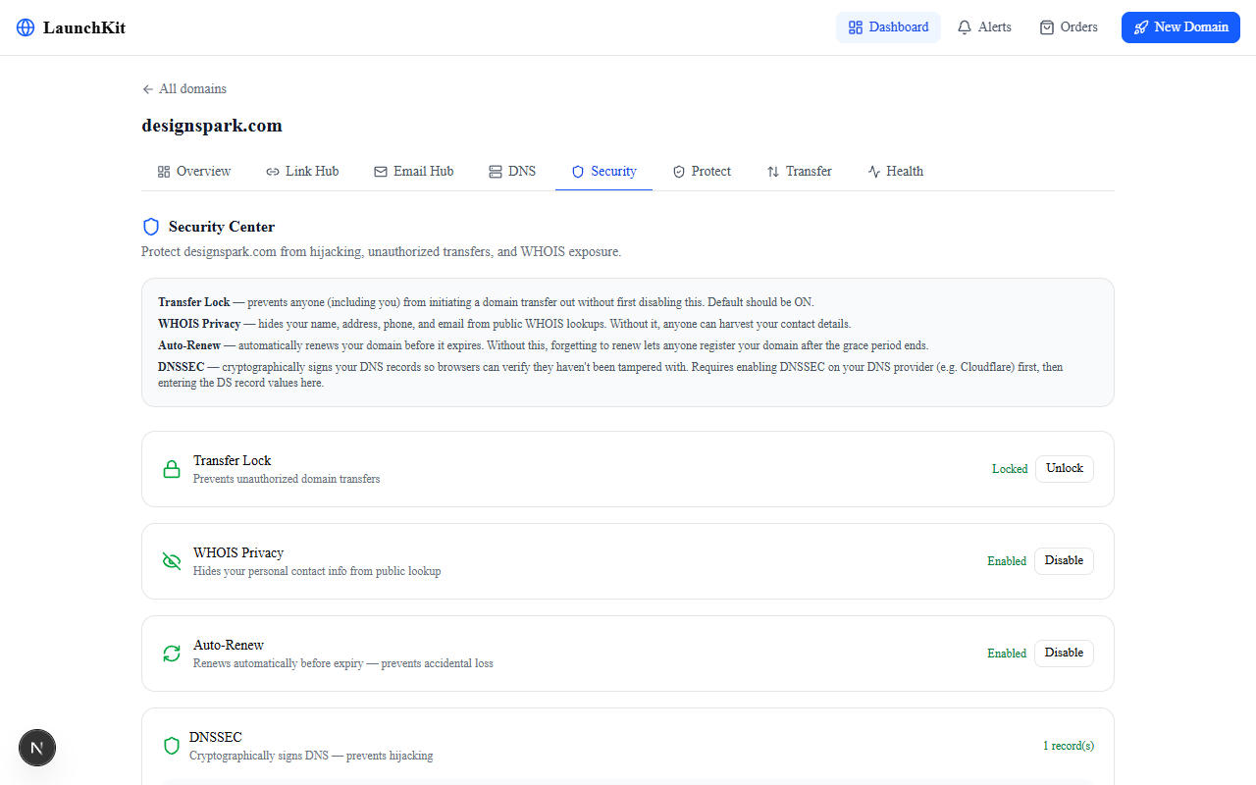1256x785 pixels.
Task: Click the Transfer arrows icon
Action: click(x=773, y=172)
